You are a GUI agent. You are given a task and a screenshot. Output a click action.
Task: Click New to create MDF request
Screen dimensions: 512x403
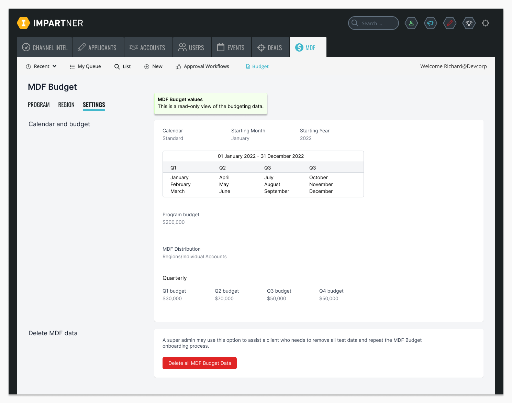pyautogui.click(x=153, y=66)
